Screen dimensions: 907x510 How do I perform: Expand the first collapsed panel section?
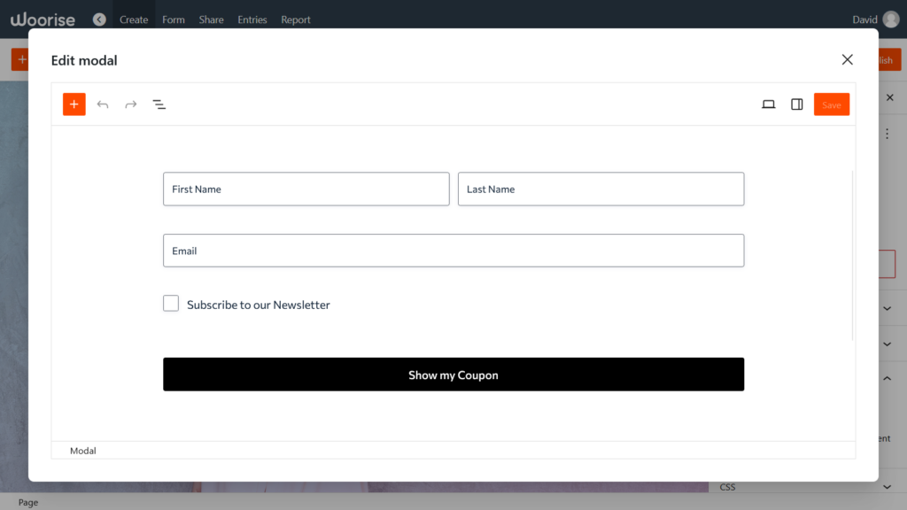point(887,308)
